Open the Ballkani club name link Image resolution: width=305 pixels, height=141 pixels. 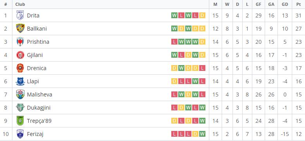pyautogui.click(x=37, y=29)
